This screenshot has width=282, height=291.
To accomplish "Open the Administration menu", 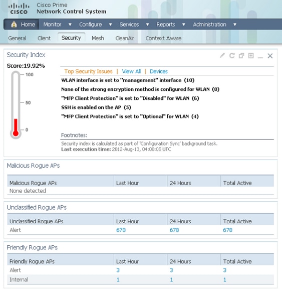I will click(x=209, y=25).
